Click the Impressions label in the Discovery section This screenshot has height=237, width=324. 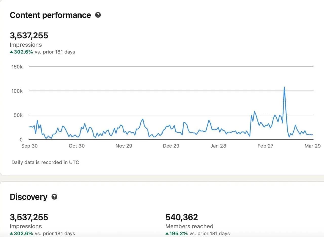pos(26,226)
